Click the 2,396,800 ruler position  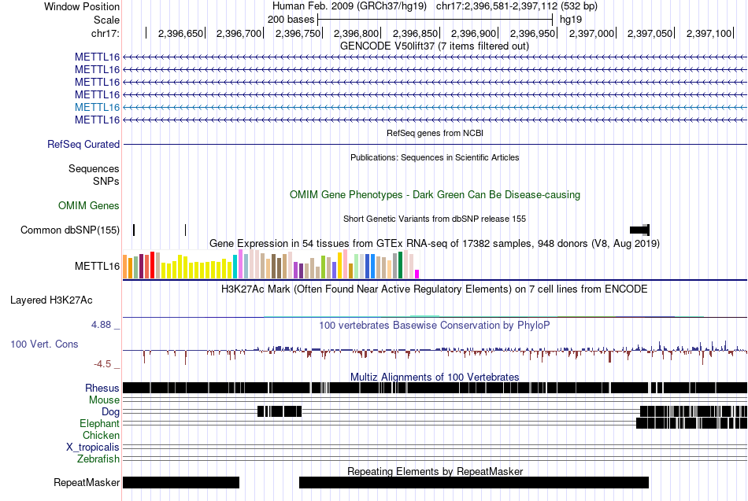356,33
